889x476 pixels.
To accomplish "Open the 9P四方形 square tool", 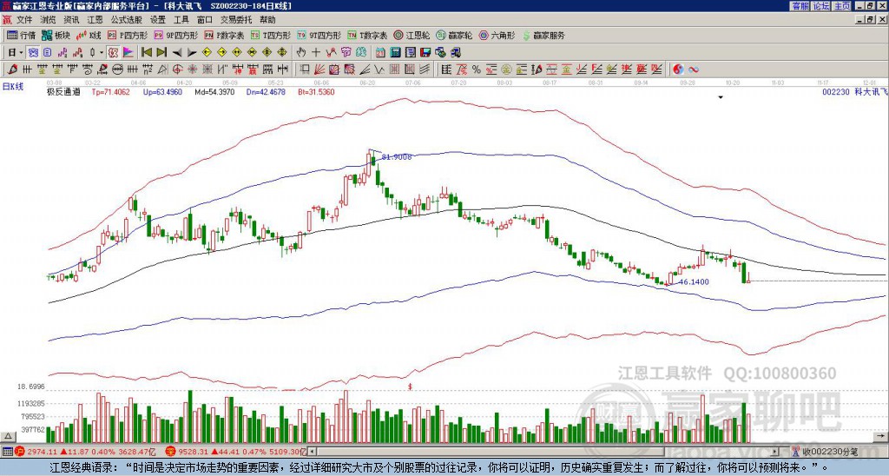I will 176,35.
